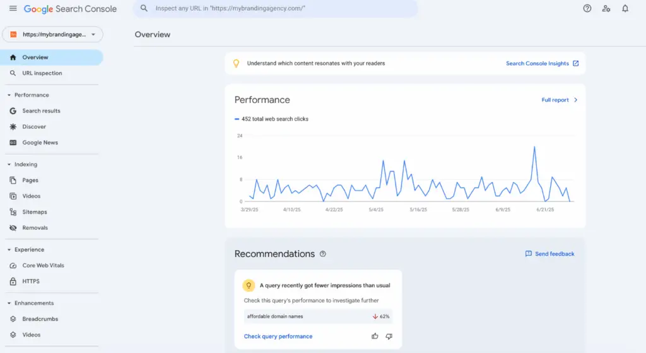Screen dimensions: 646x353
Task: Open user settings people-gear icon
Action: [x=606, y=8]
